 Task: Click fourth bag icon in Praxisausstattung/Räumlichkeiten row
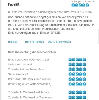(x=81, y=79)
